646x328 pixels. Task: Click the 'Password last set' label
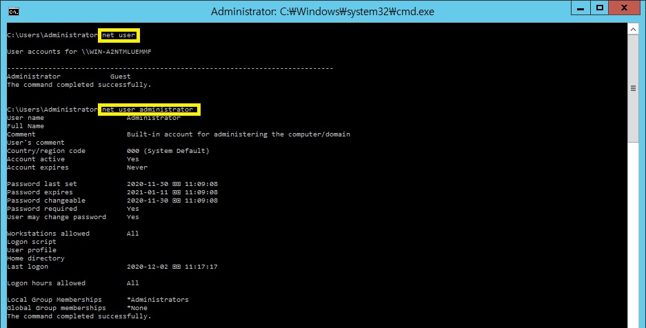42,184
